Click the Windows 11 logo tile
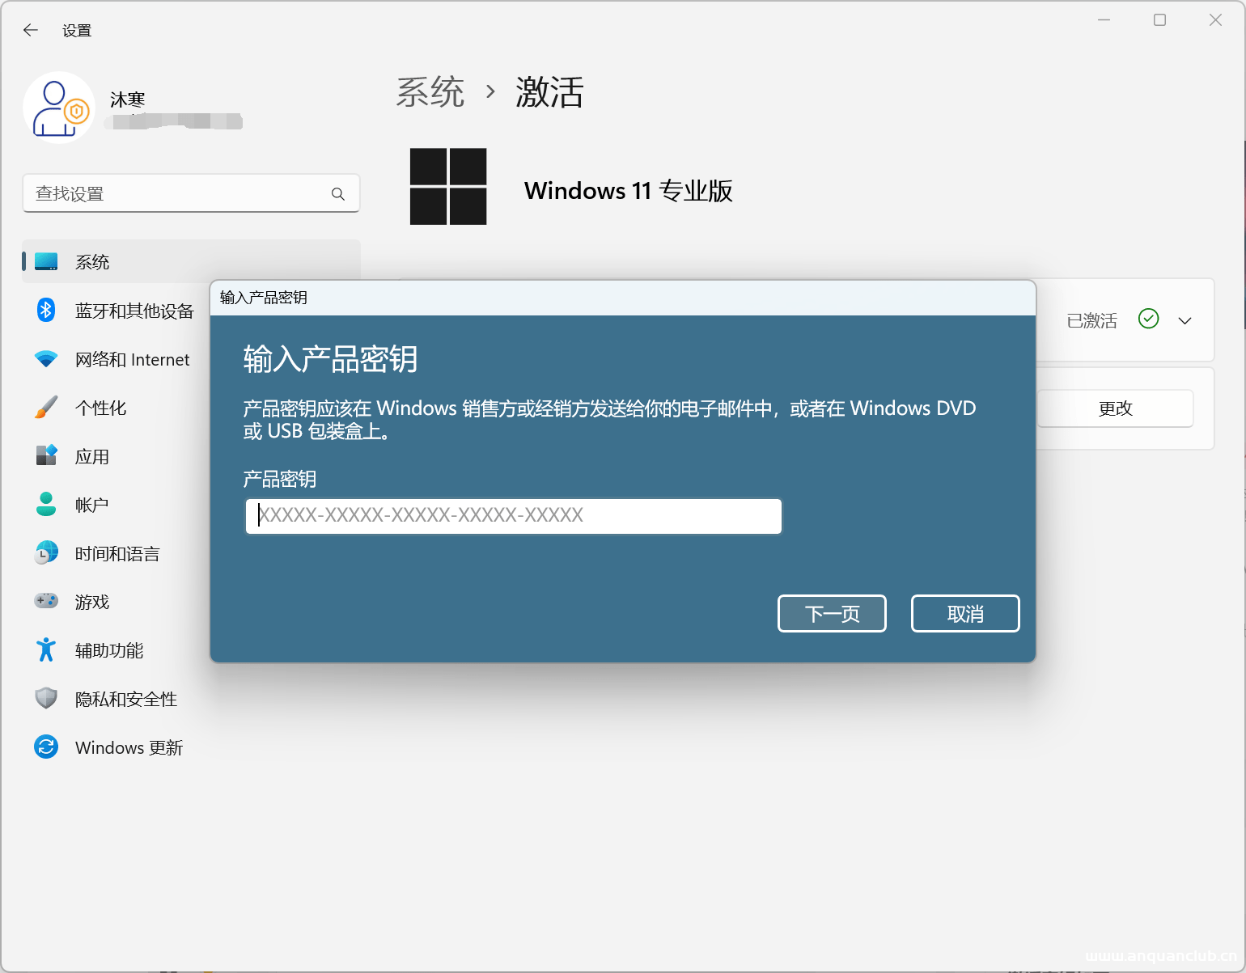The image size is (1246, 973). [x=448, y=187]
